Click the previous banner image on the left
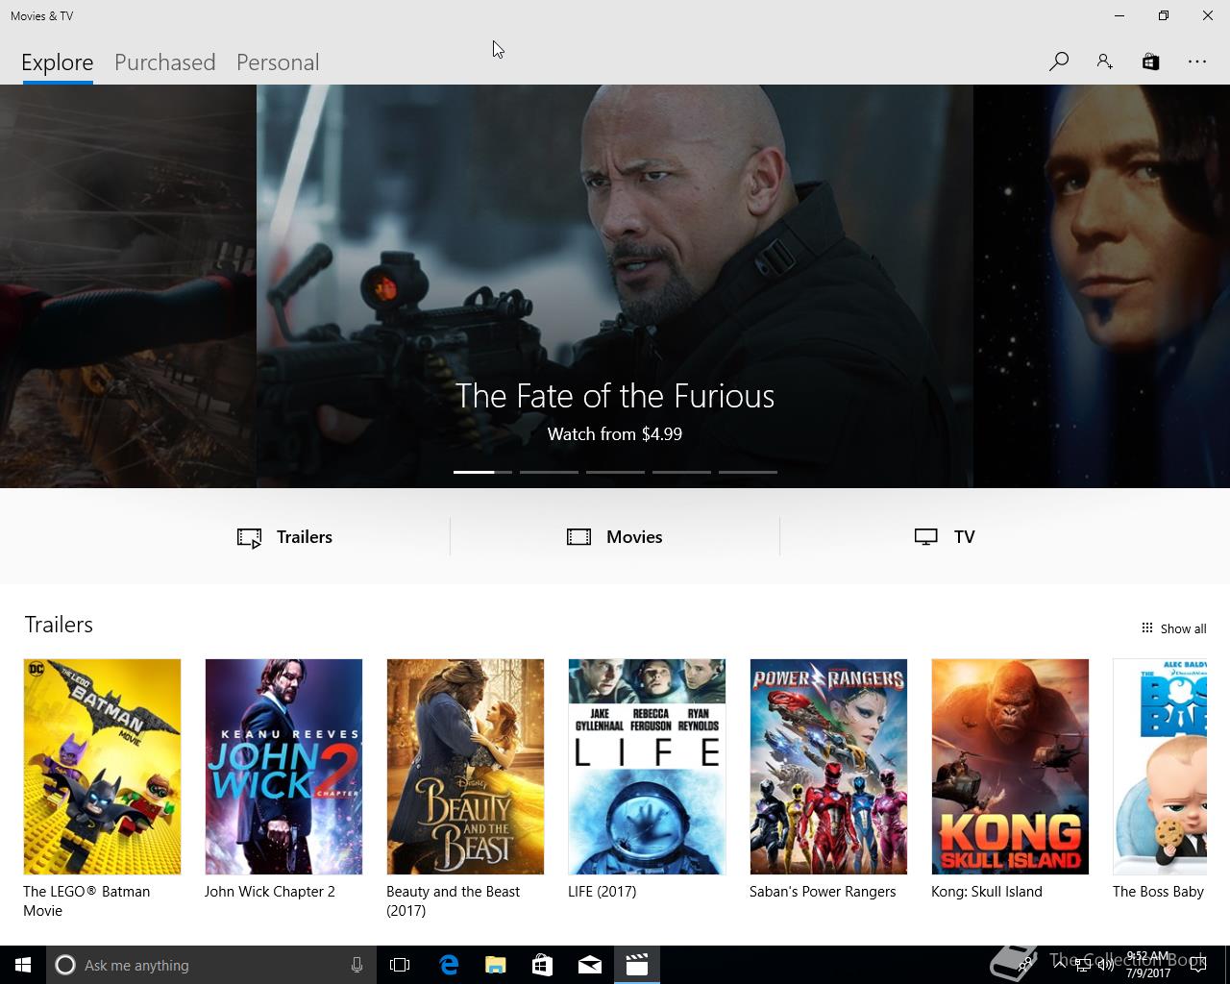The width and height of the screenshot is (1230, 984). tap(128, 286)
